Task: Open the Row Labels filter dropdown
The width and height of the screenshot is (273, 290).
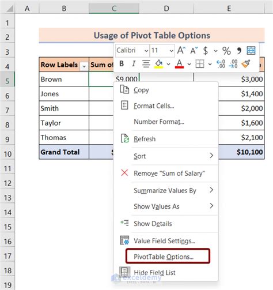Action: 84,66
